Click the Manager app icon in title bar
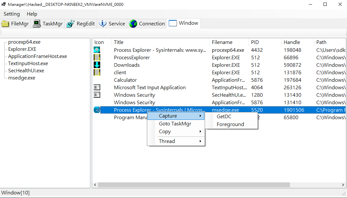This screenshot has height=198, width=347. (4, 4)
